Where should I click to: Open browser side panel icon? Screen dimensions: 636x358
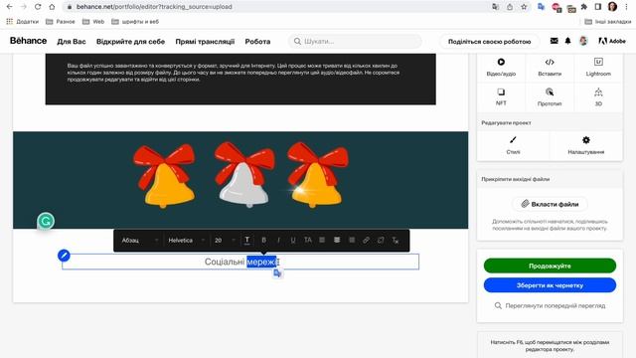pos(598,7)
